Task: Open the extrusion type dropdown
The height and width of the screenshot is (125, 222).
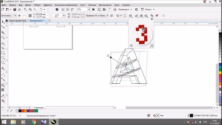Action: 64,16
